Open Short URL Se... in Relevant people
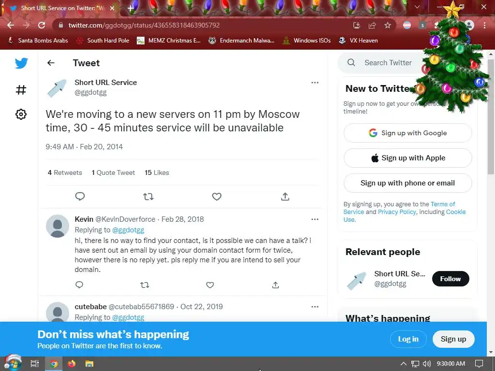Viewport: 495px width, 371px height. (400, 274)
